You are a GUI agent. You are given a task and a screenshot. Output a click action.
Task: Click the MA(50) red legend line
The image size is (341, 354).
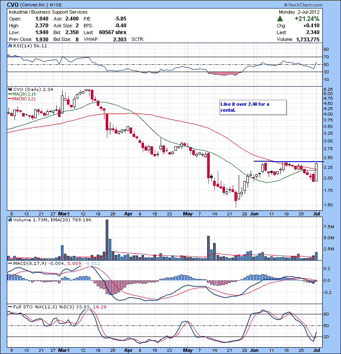tap(10, 99)
